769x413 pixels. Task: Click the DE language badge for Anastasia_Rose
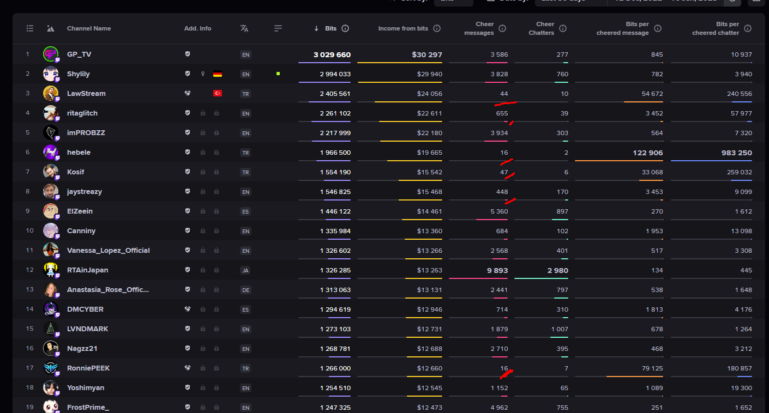pos(245,290)
